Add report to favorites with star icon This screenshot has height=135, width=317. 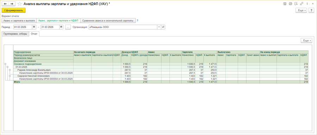coord(20,4)
